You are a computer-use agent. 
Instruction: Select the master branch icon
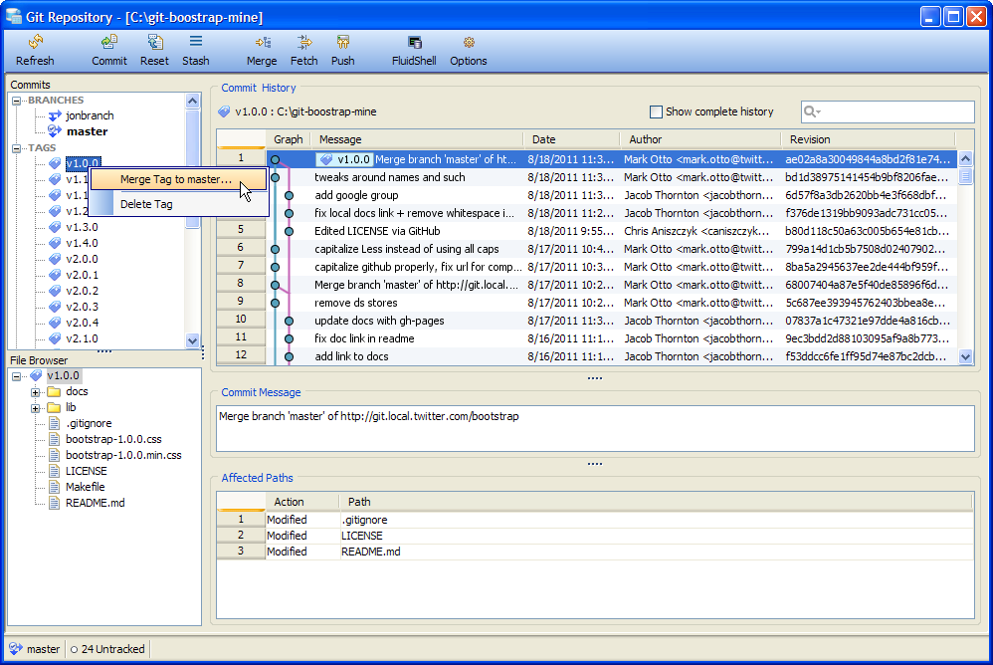click(55, 131)
